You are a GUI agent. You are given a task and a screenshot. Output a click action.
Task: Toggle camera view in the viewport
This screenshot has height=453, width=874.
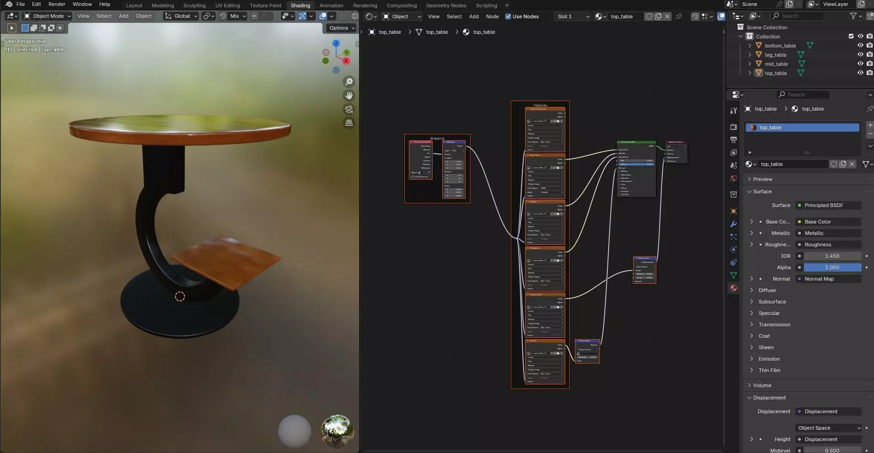click(x=349, y=109)
